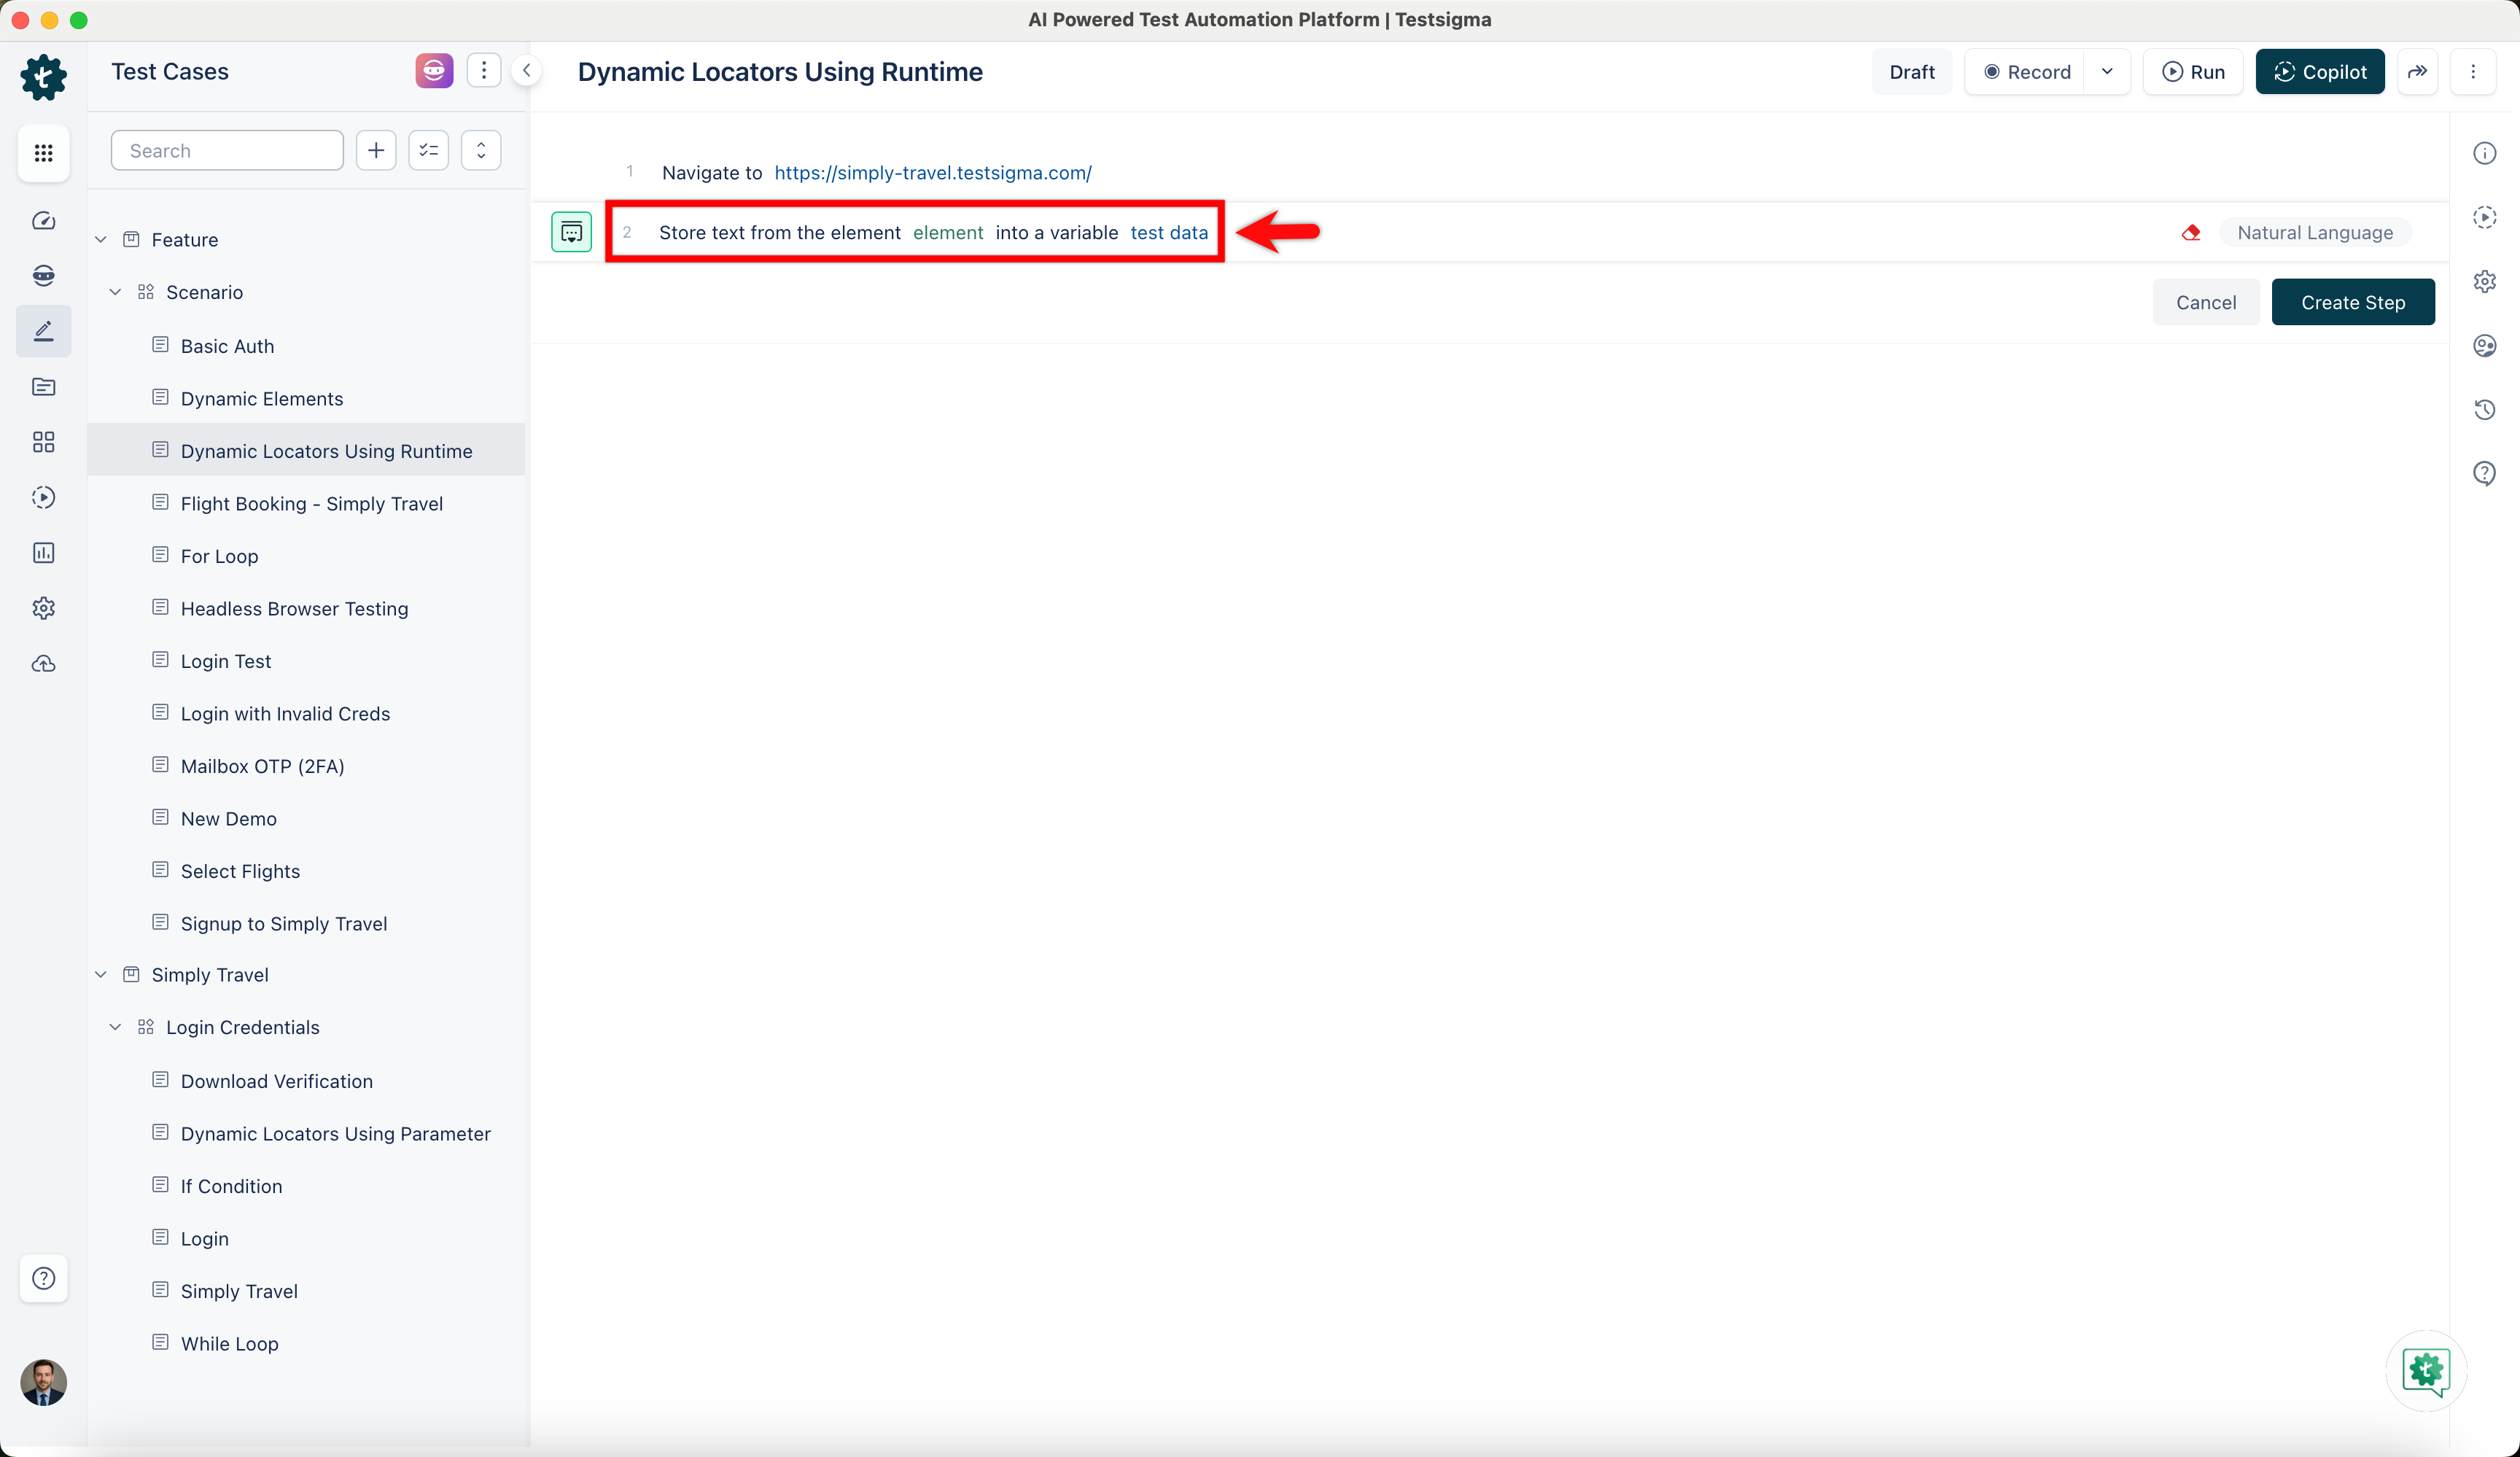Open the runs dashed-play icon in sidebar

[x=43, y=497]
